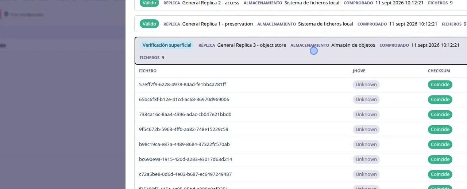Click the comprobado date of Replica 3 - object store
Screen dimensions: 467x189
click(x=435, y=45)
